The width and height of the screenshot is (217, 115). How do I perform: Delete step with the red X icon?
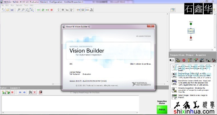(35, 92)
